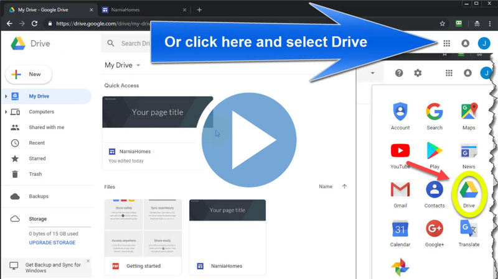
Task: Open the Starred section
Action: (37, 158)
